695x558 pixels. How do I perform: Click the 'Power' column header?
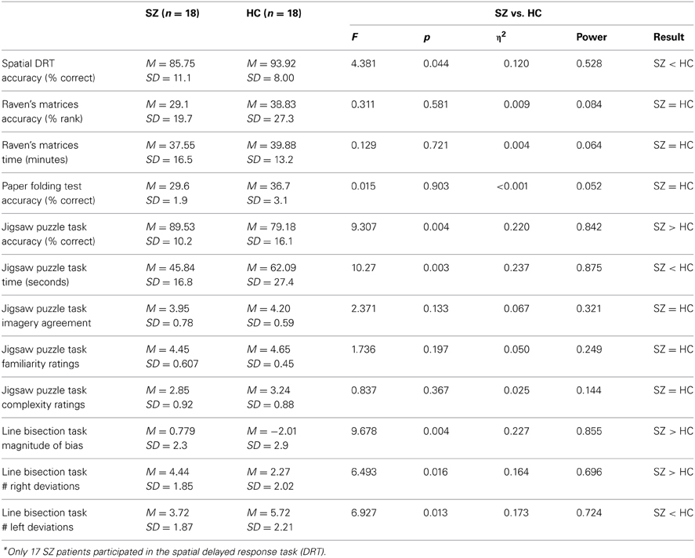click(592, 38)
